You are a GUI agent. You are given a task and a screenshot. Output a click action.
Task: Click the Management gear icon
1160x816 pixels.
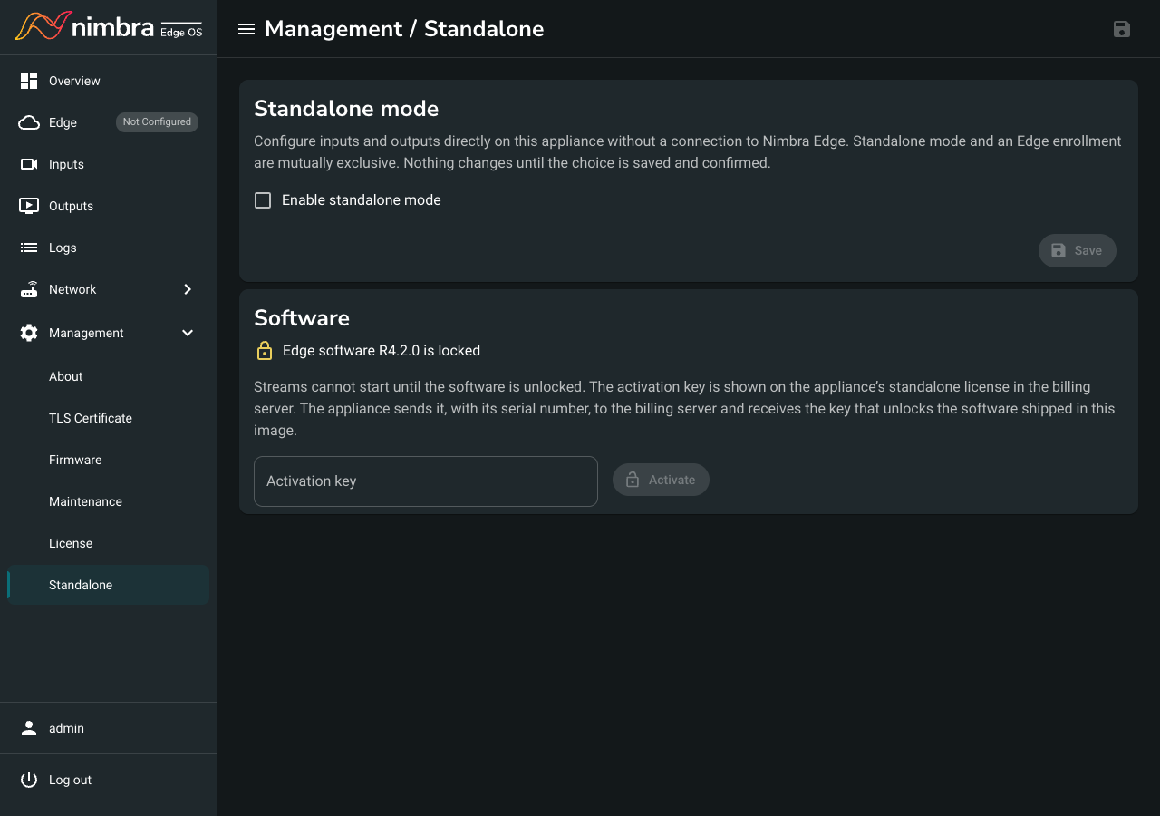coord(29,333)
